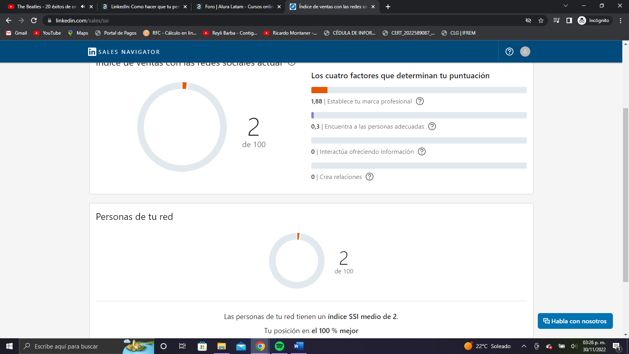Image resolution: width=629 pixels, height=354 pixels.
Task: Open the notification center icon
Action: pos(616,347)
